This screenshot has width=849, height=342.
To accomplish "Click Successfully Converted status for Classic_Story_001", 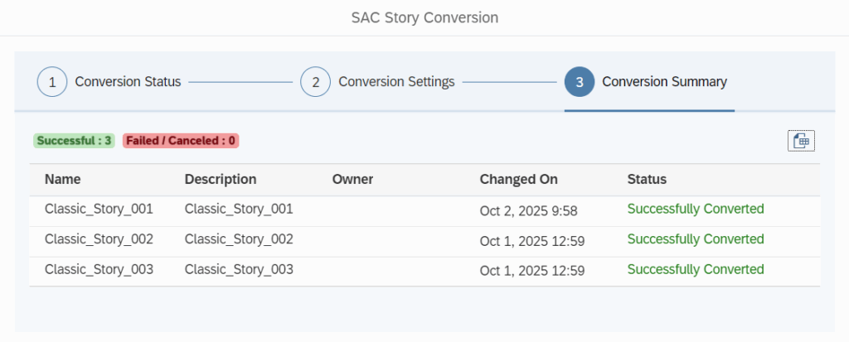I will coord(695,210).
